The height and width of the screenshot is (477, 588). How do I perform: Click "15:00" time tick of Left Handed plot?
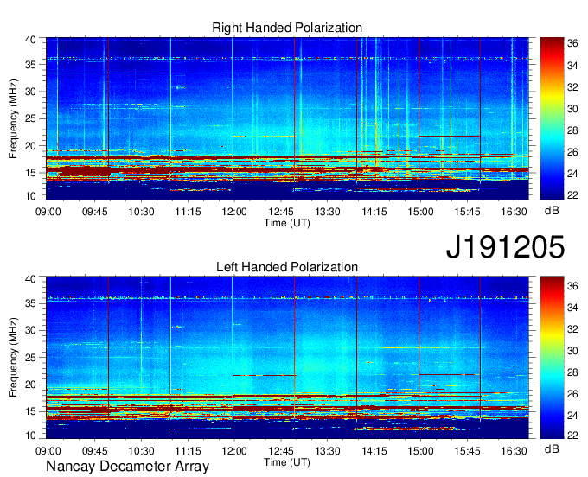pos(421,451)
